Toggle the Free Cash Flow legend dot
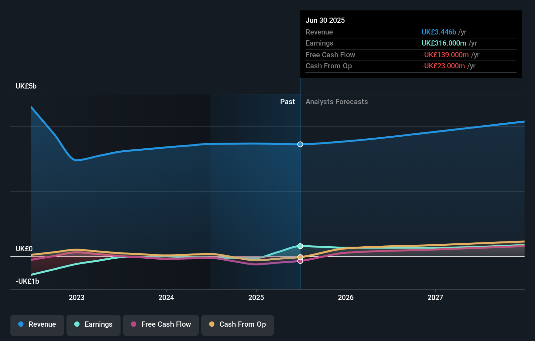 click(133, 324)
